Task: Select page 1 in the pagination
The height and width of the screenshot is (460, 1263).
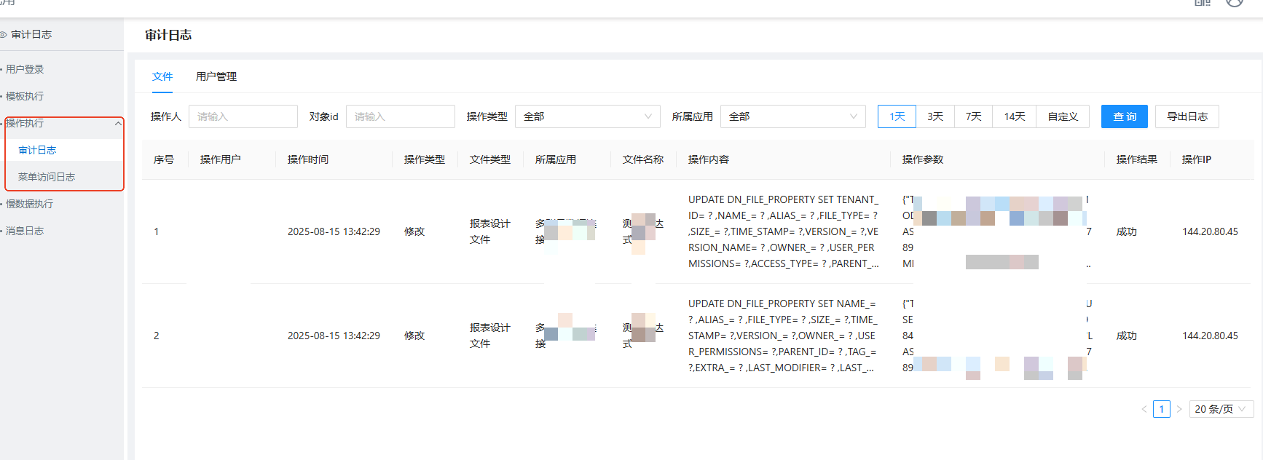Action: 1162,409
